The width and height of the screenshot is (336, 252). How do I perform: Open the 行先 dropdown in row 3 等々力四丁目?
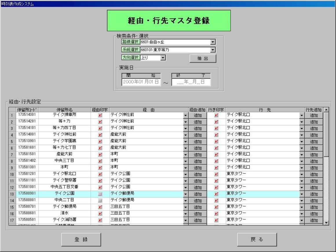click(x=302, y=129)
